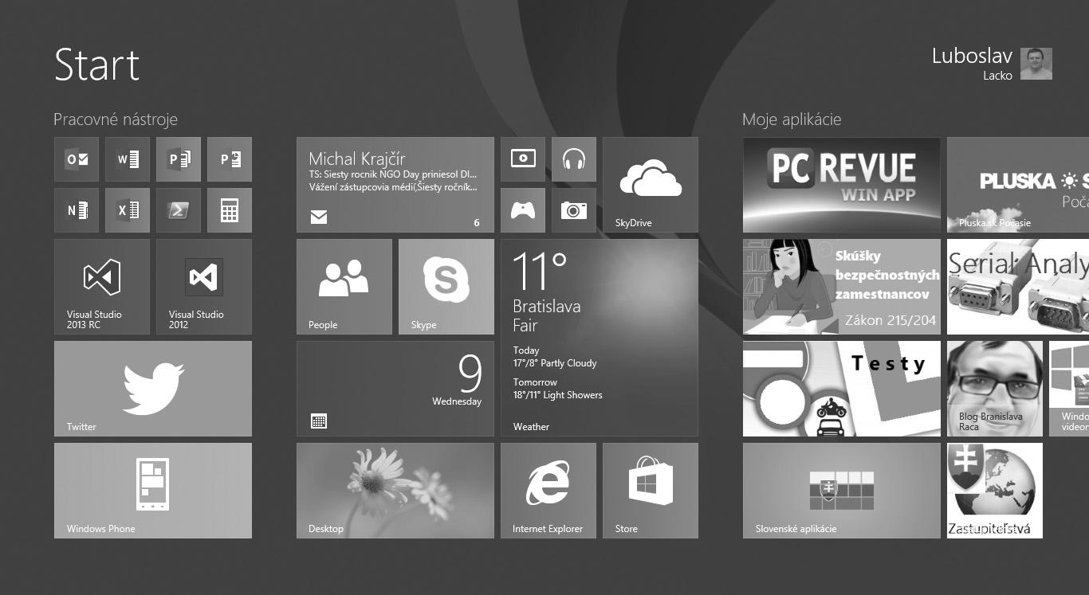Viewport: 1089px width, 595px height.
Task: Open the People tile
Action: [x=344, y=287]
